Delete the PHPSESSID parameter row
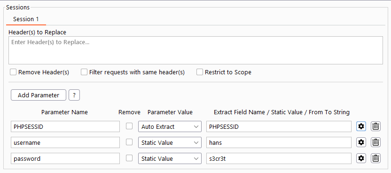Image resolution: width=391 pixels, height=173 pixels. click(376, 126)
